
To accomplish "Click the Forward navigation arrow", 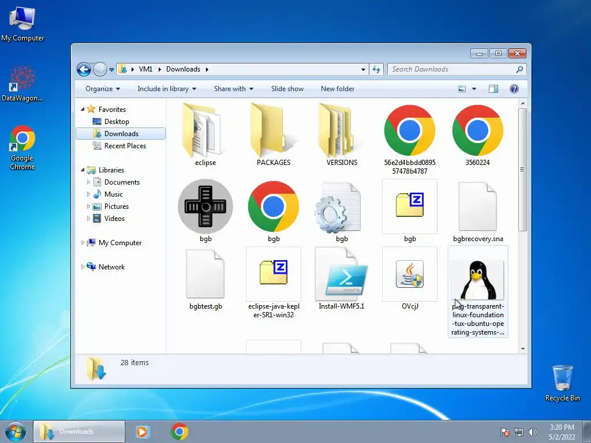I will [100, 69].
